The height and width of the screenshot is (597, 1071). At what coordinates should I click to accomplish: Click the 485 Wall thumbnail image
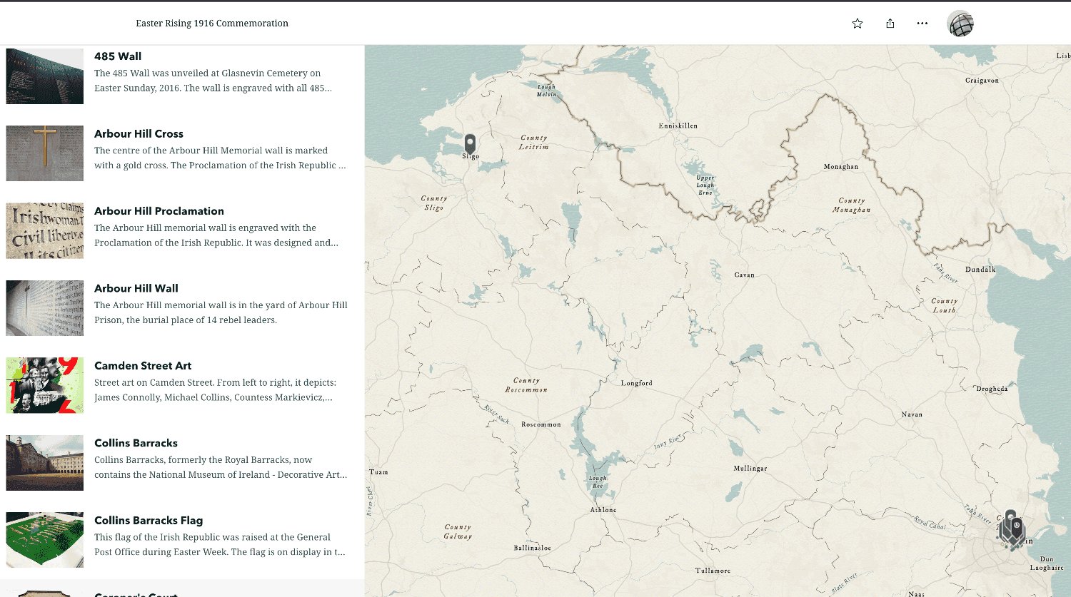(44, 76)
